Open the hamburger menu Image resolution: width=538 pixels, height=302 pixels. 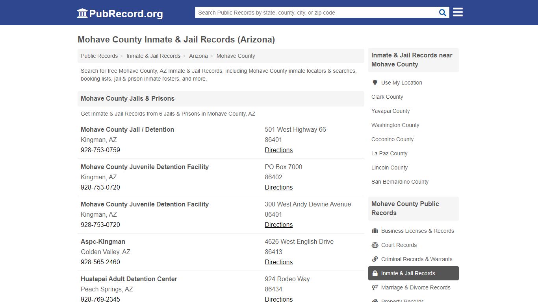(x=458, y=12)
